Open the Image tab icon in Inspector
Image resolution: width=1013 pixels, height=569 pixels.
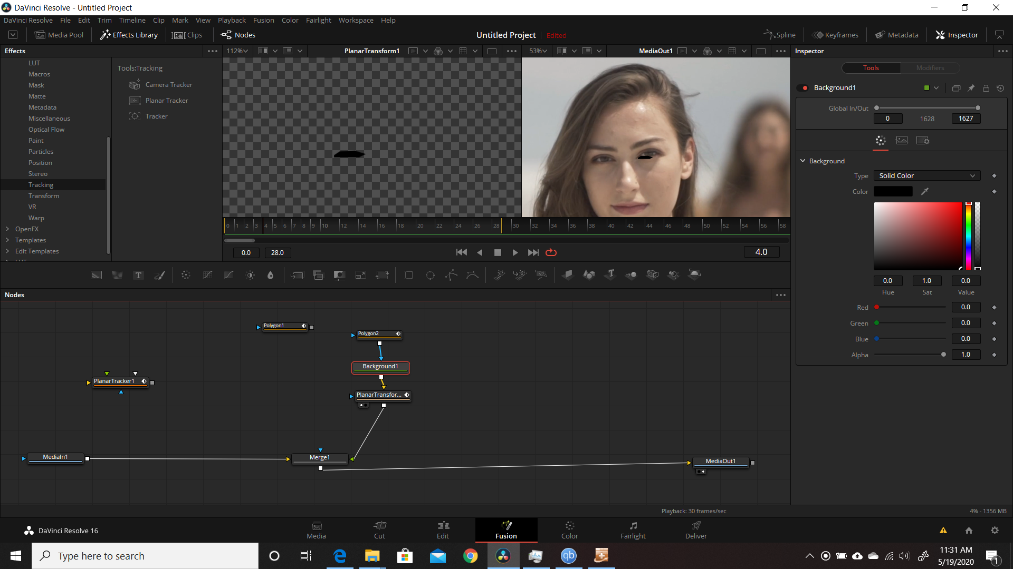(x=902, y=140)
